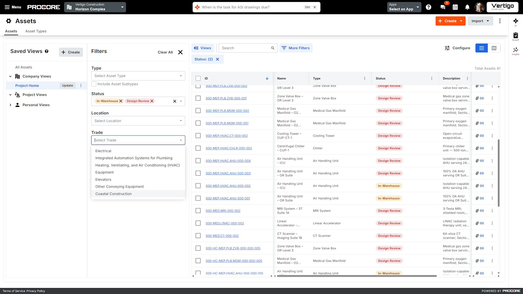Click More Filters button
The height and width of the screenshot is (294, 523).
point(296,48)
